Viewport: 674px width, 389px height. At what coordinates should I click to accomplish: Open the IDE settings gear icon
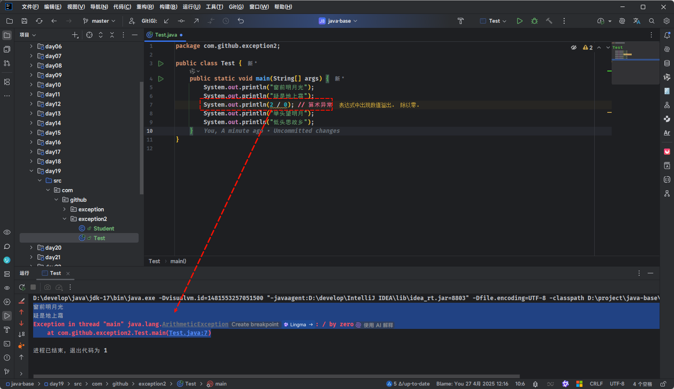point(667,21)
